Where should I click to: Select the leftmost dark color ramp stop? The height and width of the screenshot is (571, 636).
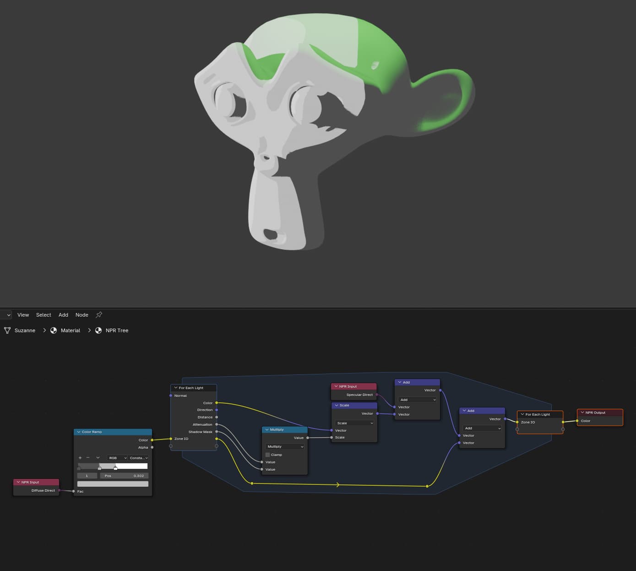(79, 468)
